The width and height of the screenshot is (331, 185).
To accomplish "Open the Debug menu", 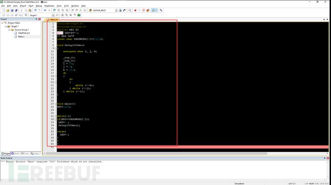I will click(39, 6).
